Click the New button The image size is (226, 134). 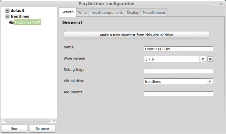[x=14, y=128]
